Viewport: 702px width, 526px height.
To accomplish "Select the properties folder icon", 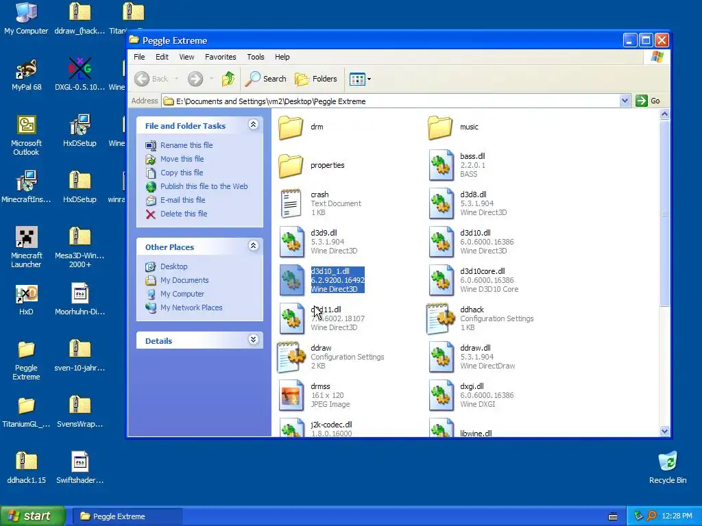I will point(291,166).
